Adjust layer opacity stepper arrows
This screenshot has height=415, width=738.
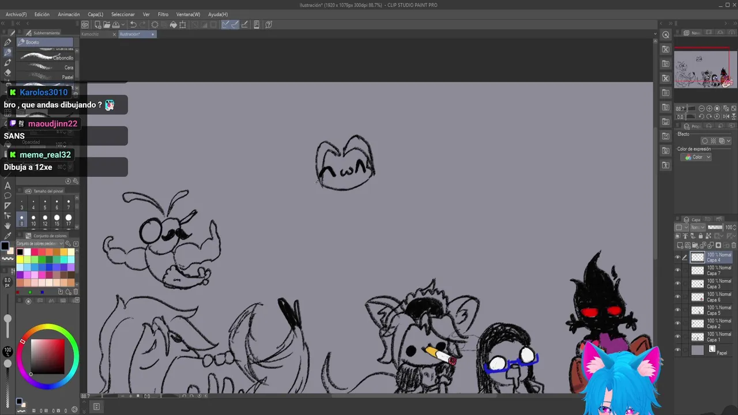[x=735, y=227]
